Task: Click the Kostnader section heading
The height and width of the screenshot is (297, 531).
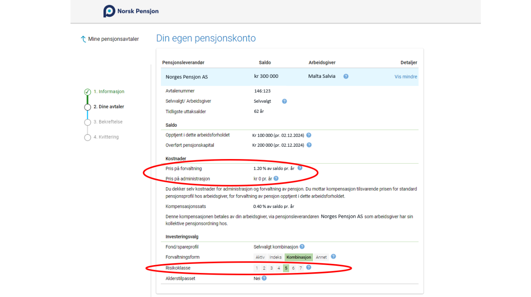Action: [x=176, y=159]
